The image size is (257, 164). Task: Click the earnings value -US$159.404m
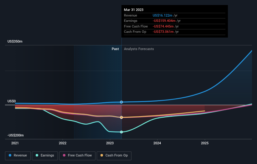pos(164,21)
